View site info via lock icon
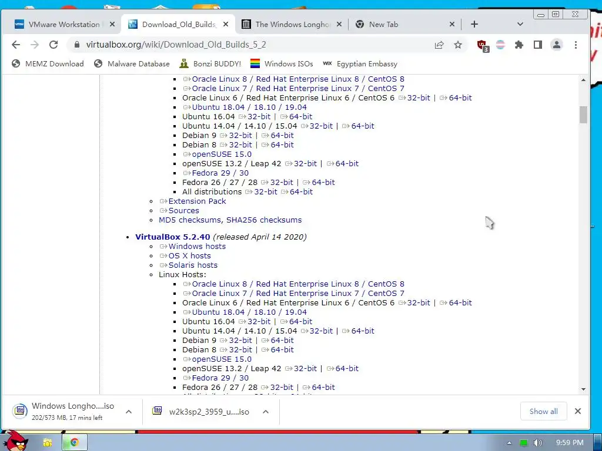This screenshot has height=451, width=602. [x=77, y=45]
